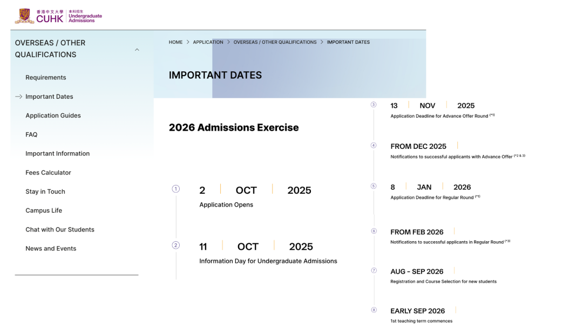
Task: Select timeline step 5 marker icon
Action: pos(374,186)
